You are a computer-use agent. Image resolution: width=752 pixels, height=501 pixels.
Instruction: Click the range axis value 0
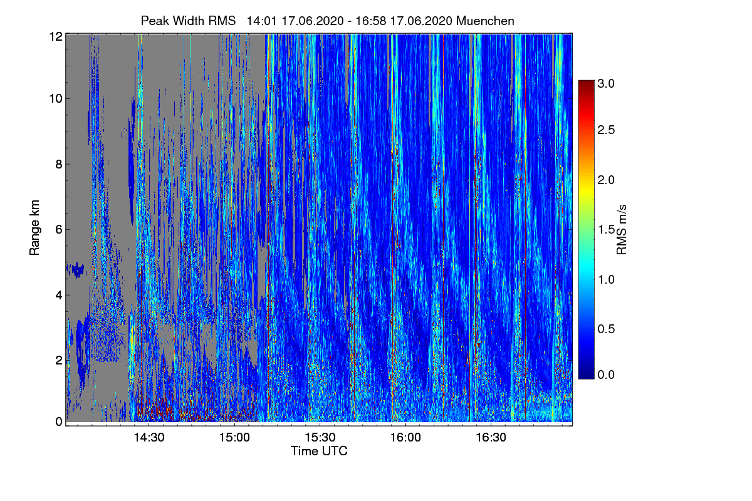pos(59,421)
